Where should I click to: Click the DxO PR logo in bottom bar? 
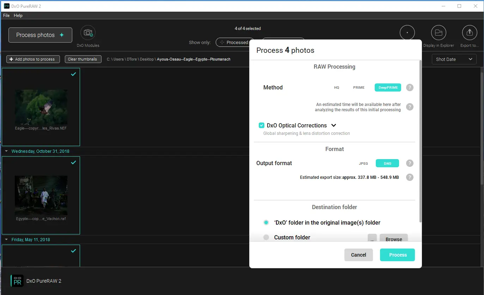17,281
